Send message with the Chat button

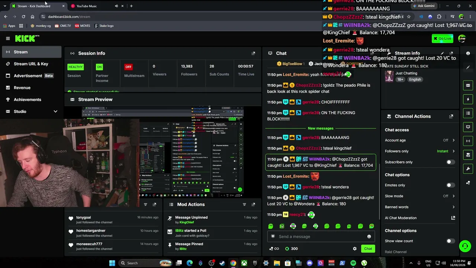[x=368, y=249]
